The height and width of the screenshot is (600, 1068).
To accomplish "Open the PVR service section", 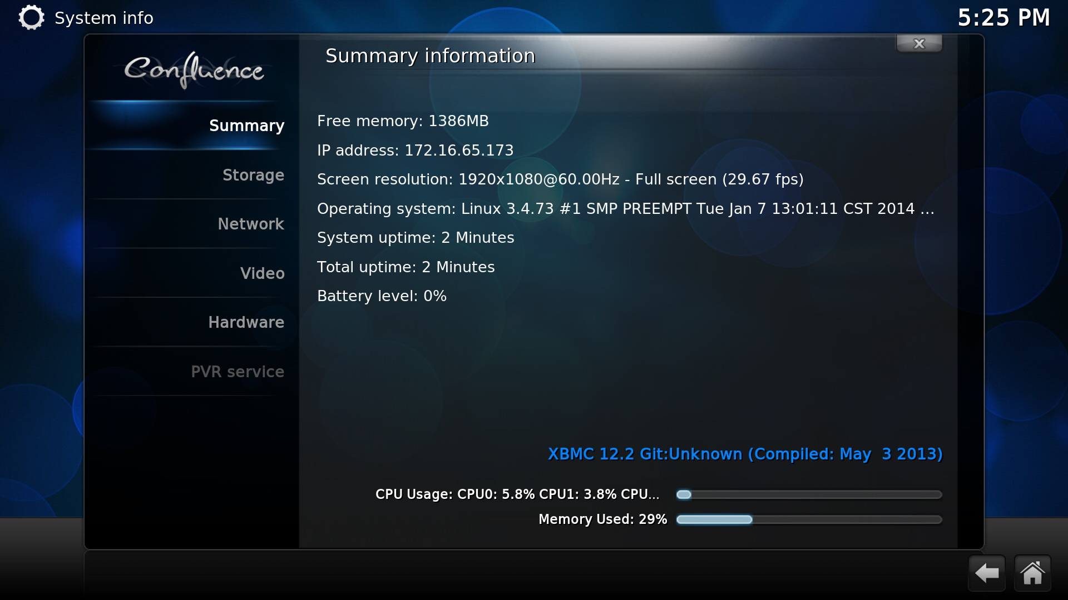I will click(191, 372).
